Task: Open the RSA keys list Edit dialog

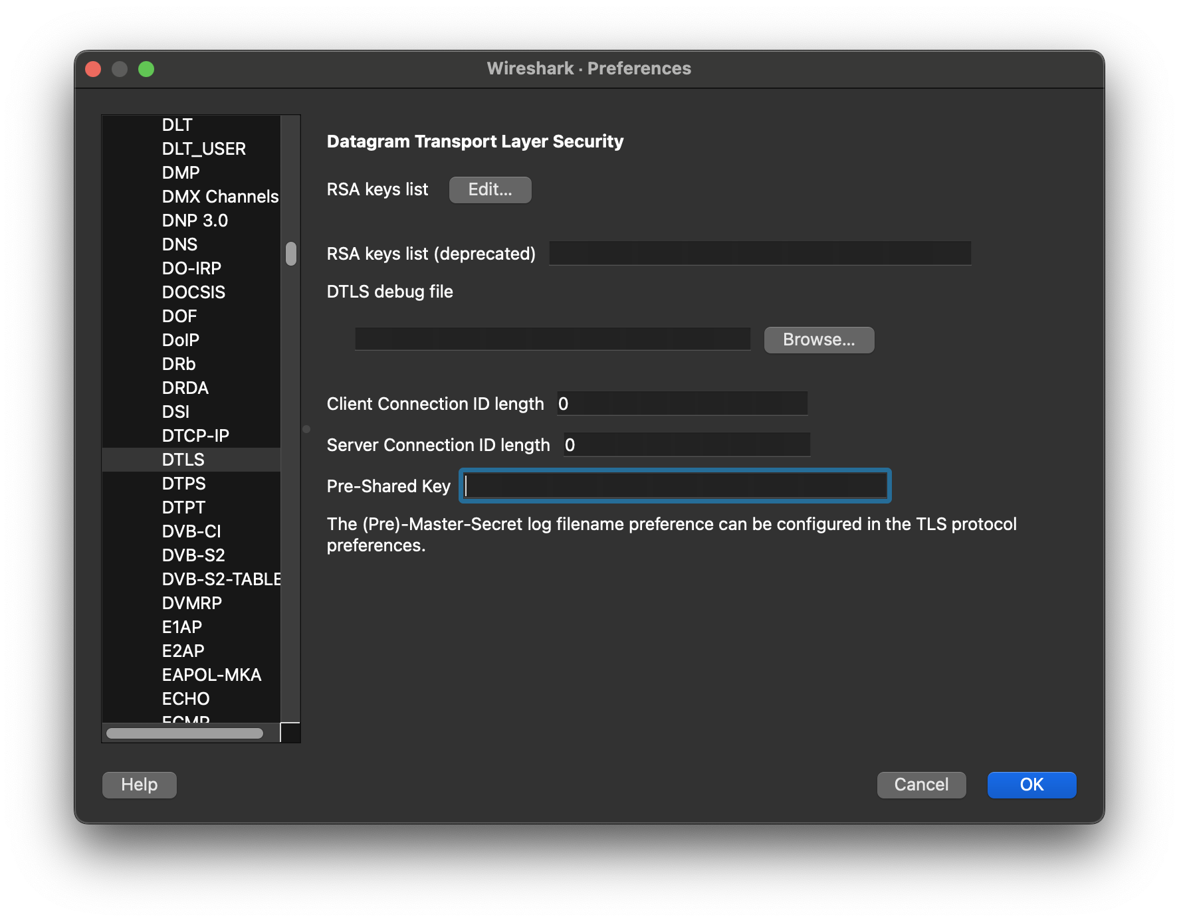Action: pos(490,190)
